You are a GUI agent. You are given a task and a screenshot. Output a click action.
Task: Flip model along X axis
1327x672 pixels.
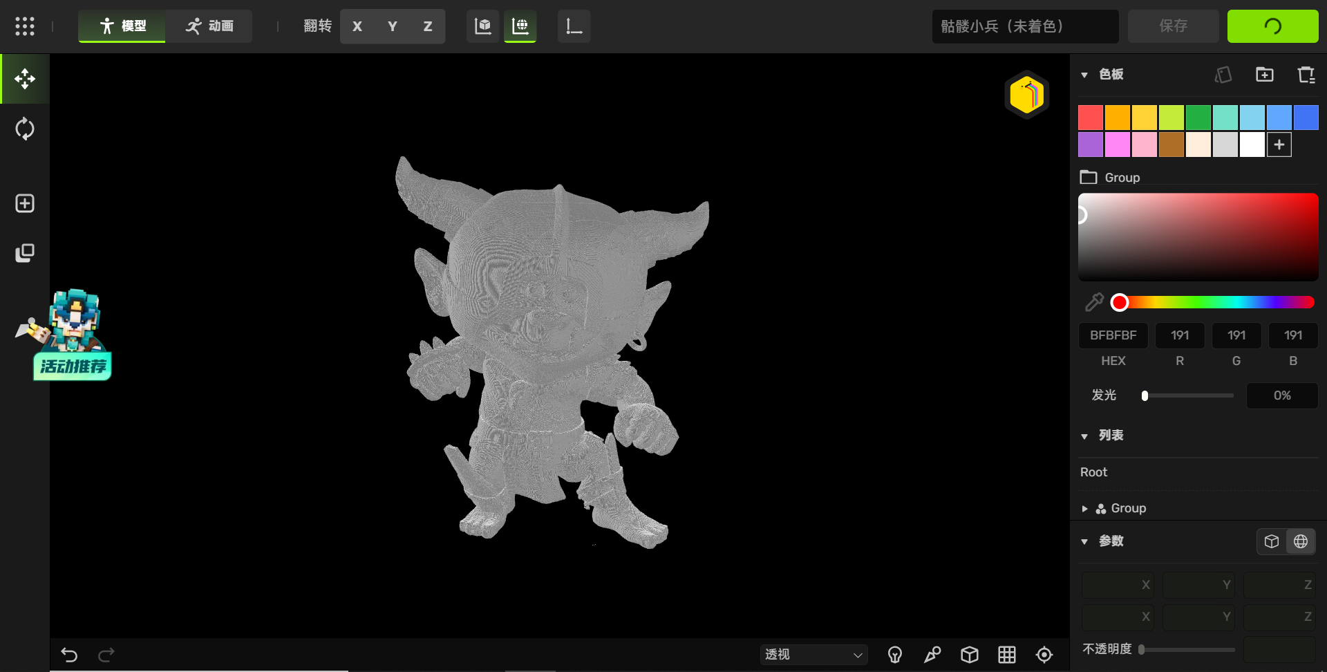click(357, 26)
